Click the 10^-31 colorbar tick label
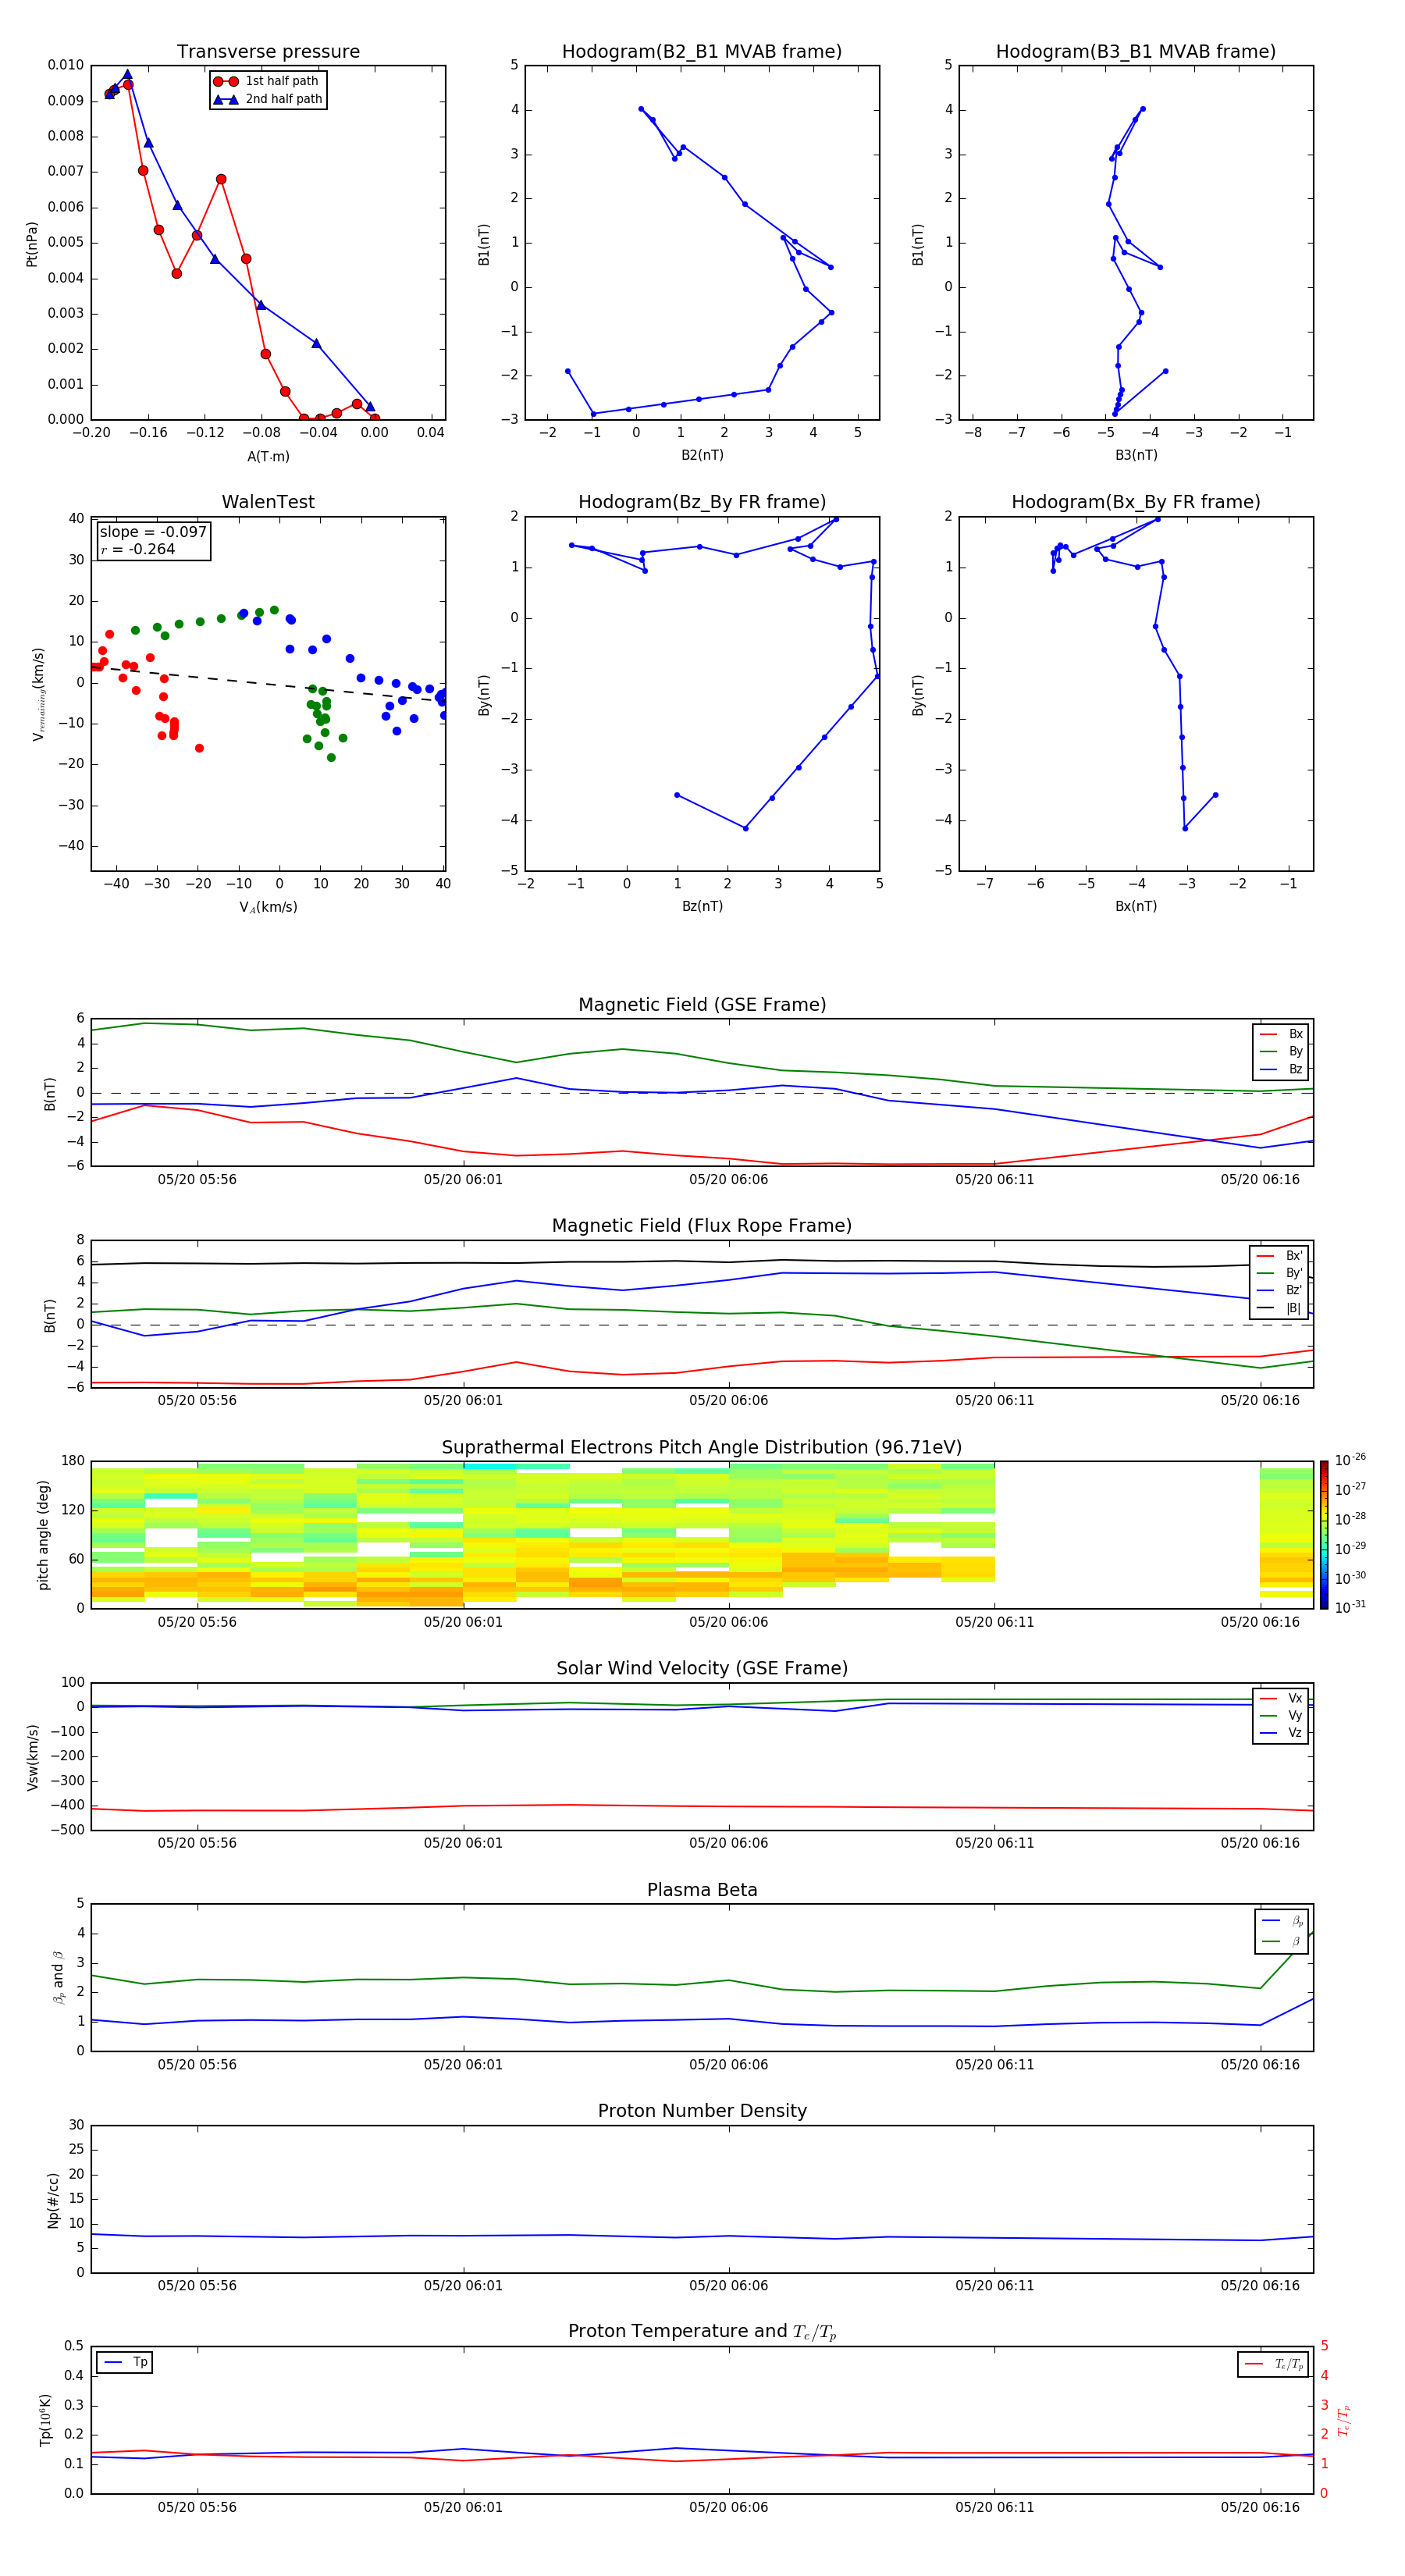The width and height of the screenshot is (1405, 2576). [1350, 1607]
